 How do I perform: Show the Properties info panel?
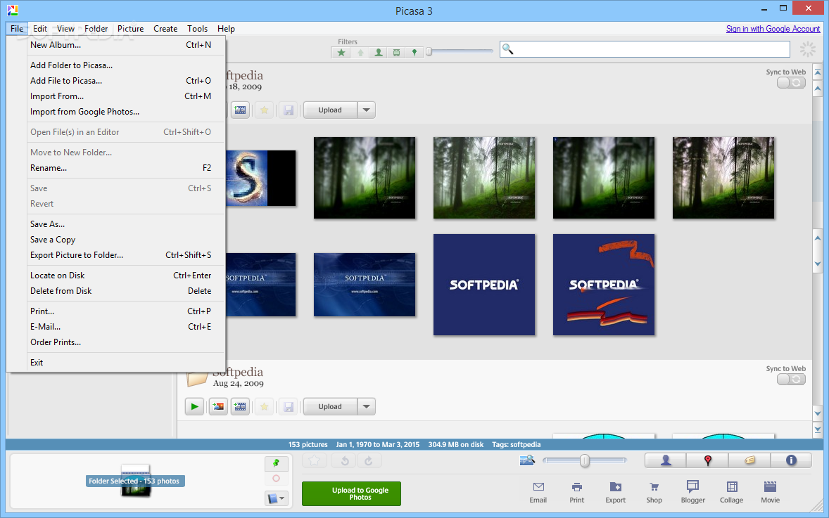pos(791,460)
